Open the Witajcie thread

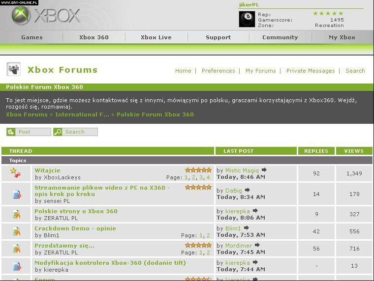click(47, 170)
